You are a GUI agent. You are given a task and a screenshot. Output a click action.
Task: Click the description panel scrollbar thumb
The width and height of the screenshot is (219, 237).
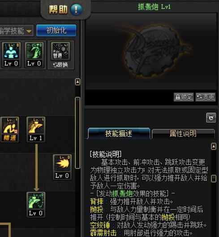pyautogui.click(x=214, y=179)
